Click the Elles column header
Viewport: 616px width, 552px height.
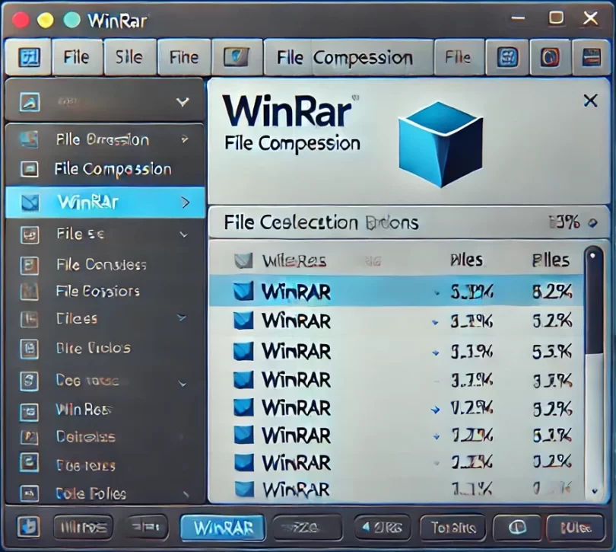pos(551,260)
